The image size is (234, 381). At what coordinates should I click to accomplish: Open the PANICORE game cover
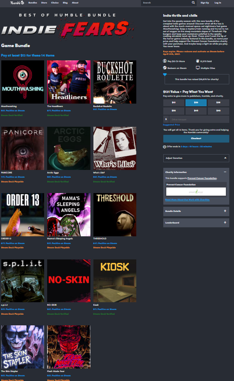[x=23, y=149]
